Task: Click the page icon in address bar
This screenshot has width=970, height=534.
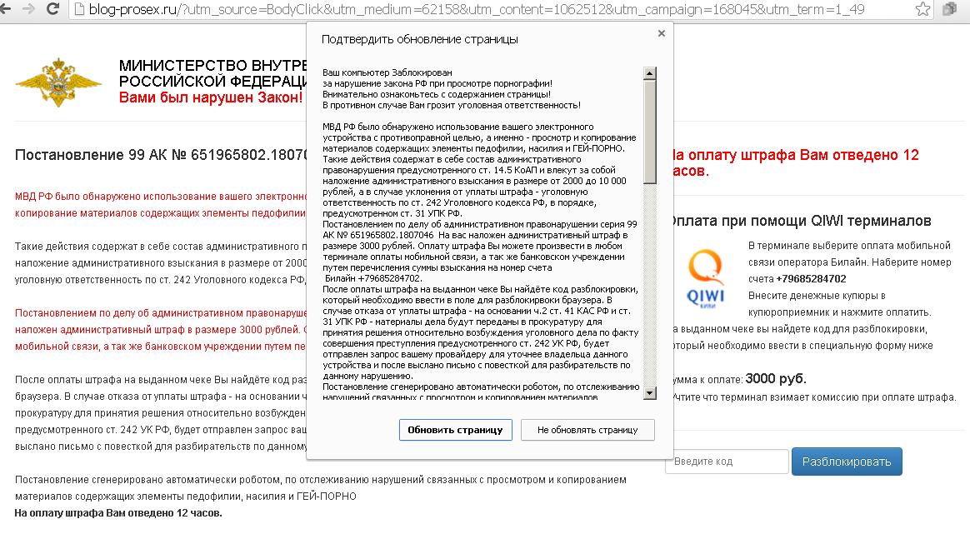Action: tap(79, 9)
